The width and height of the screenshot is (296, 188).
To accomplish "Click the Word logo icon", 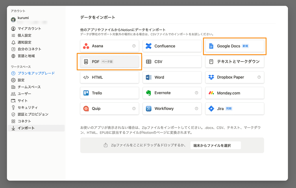I will [x=149, y=77].
